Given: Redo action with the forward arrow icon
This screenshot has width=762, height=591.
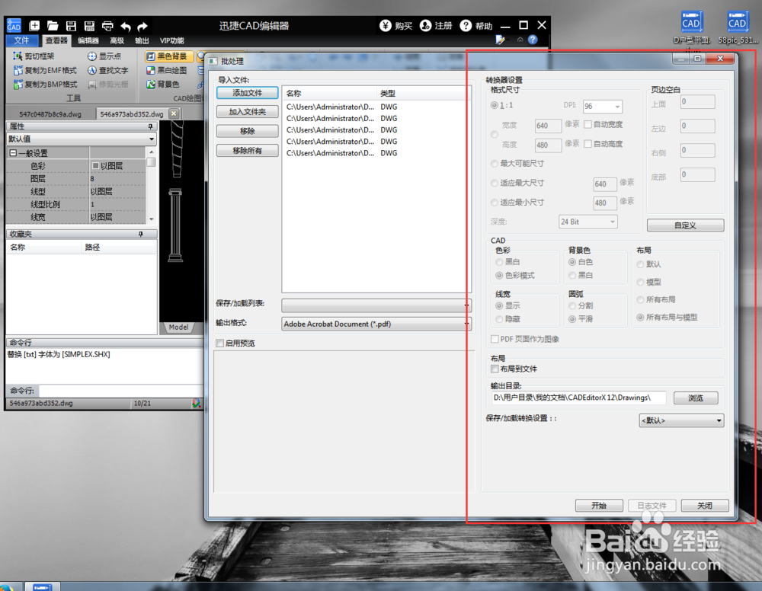Looking at the screenshot, I should point(142,26).
